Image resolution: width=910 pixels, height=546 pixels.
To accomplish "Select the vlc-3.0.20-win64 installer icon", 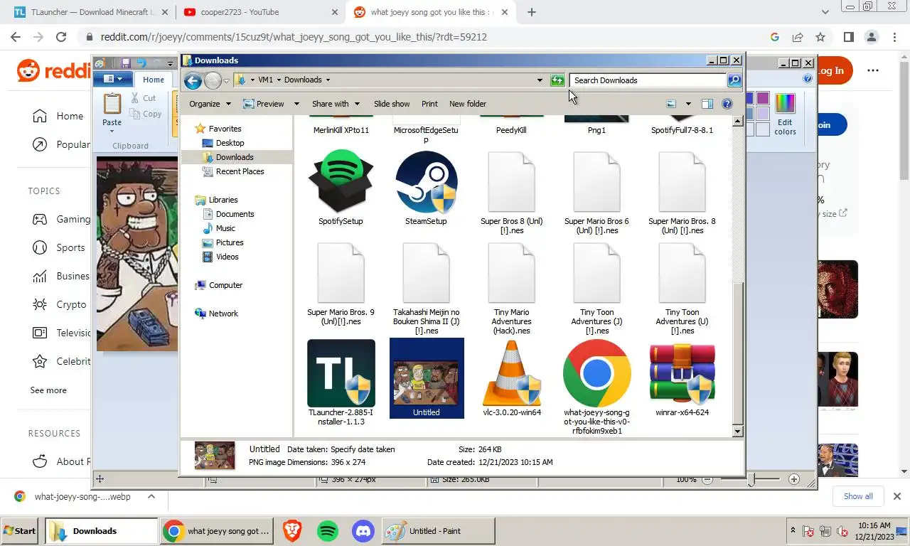I will click(x=512, y=373).
